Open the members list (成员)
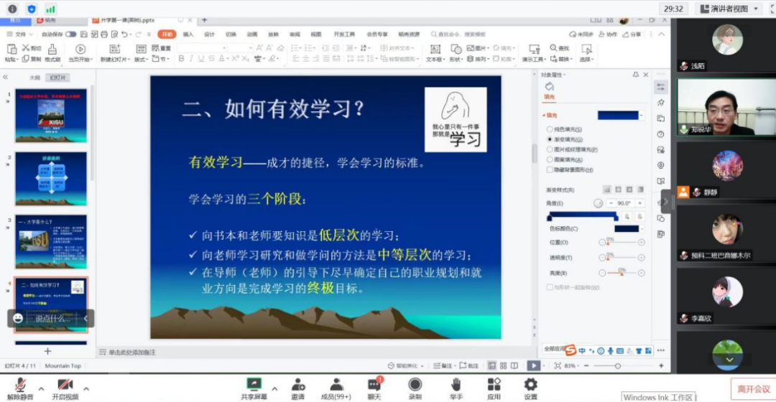The width and height of the screenshot is (776, 402). click(x=336, y=385)
